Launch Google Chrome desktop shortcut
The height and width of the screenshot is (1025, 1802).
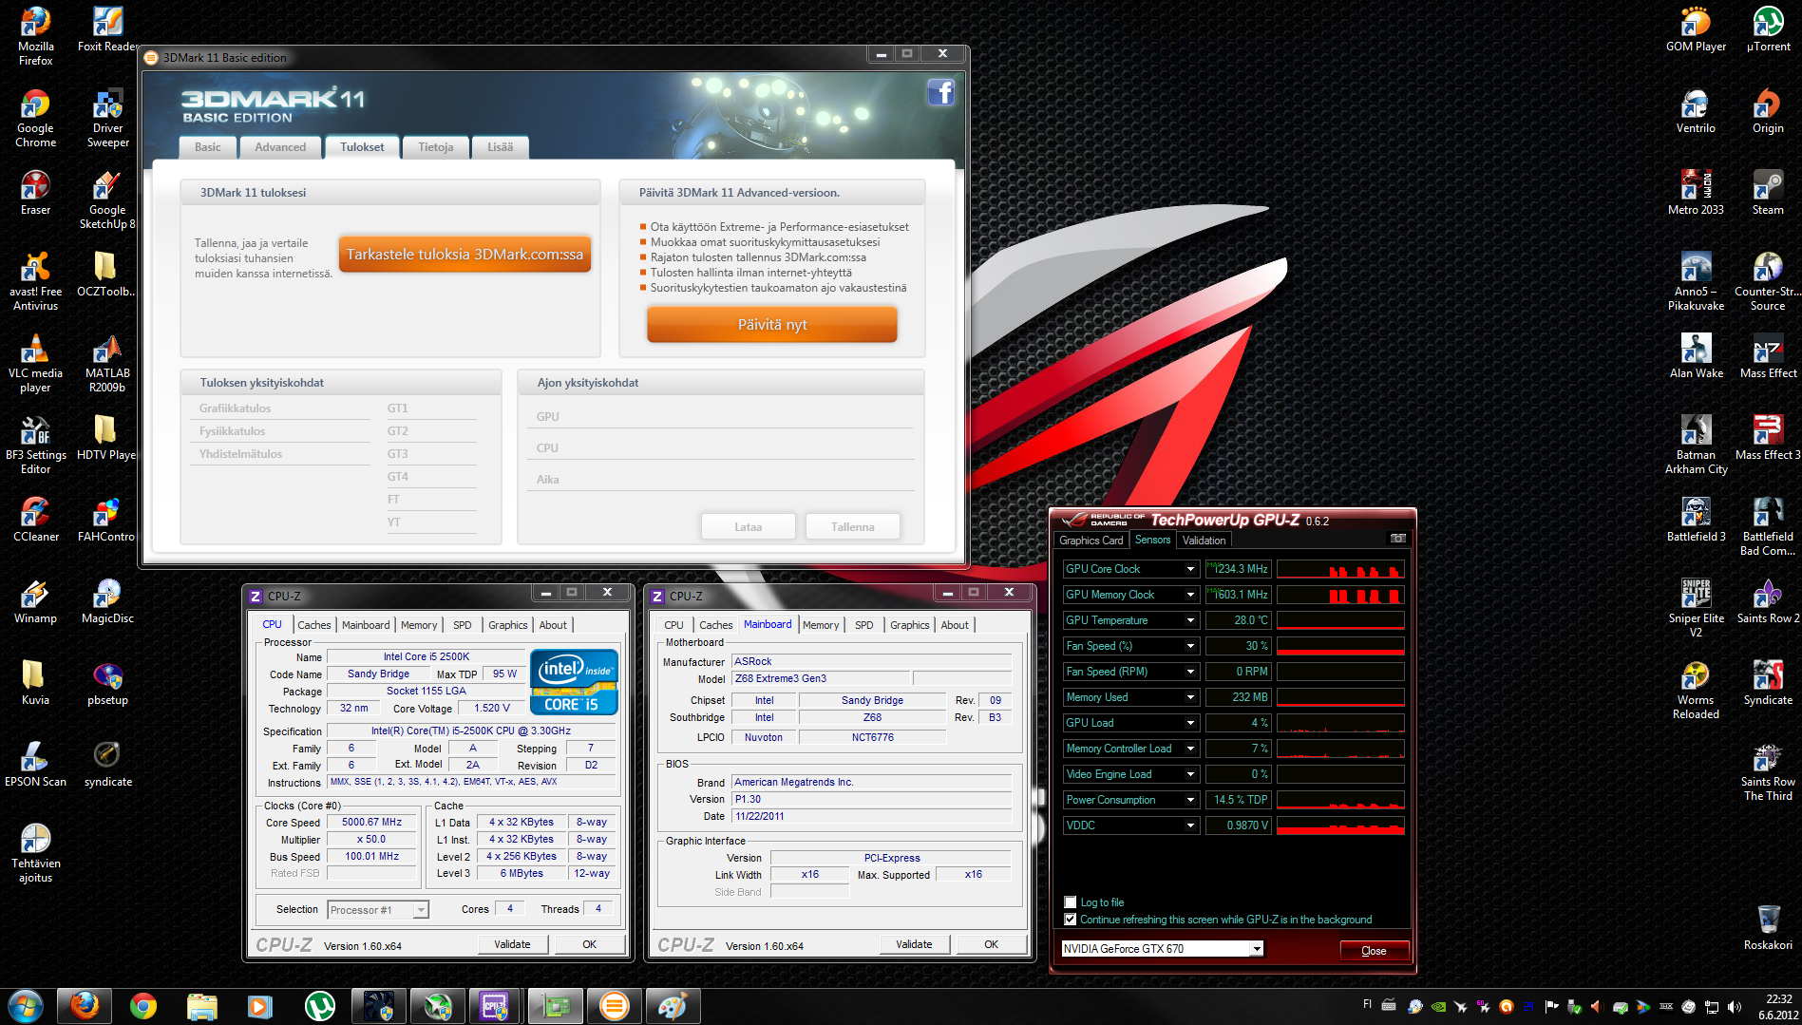pos(36,118)
